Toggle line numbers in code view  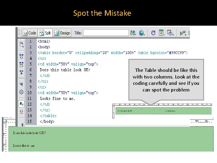[21, 104]
